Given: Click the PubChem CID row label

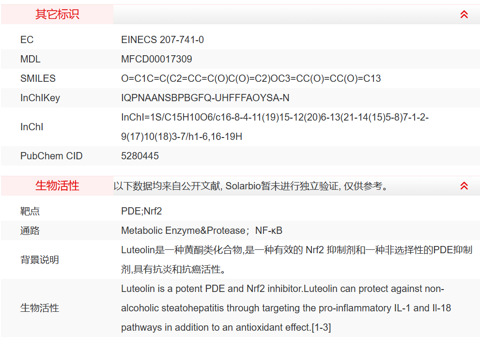Looking at the screenshot, I should coord(51,156).
